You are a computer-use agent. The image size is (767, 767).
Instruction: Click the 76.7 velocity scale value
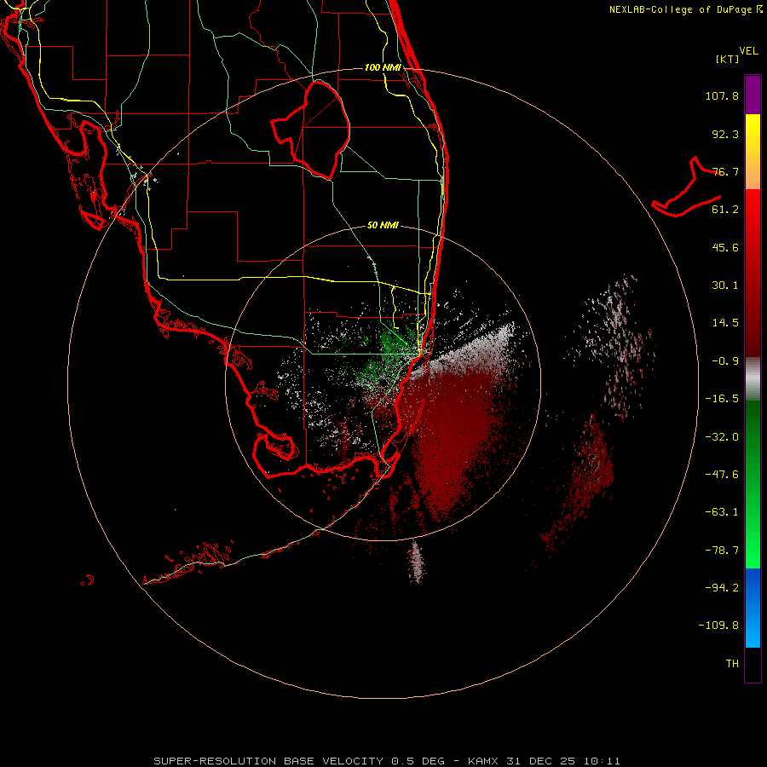725,171
